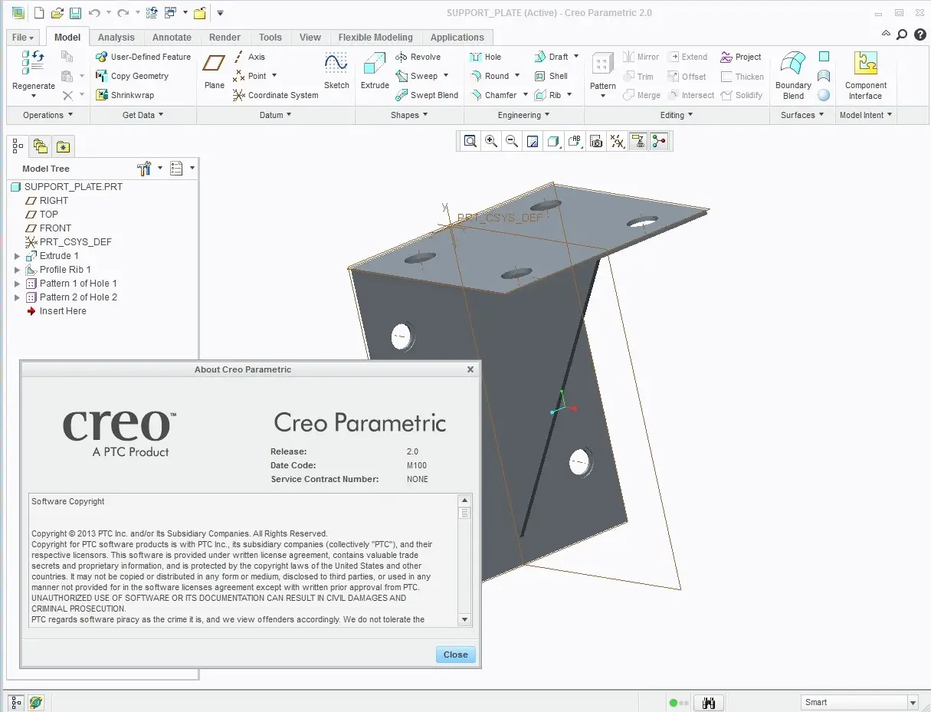
Task: Open the Creo Help question mark icon
Action: pos(920,34)
